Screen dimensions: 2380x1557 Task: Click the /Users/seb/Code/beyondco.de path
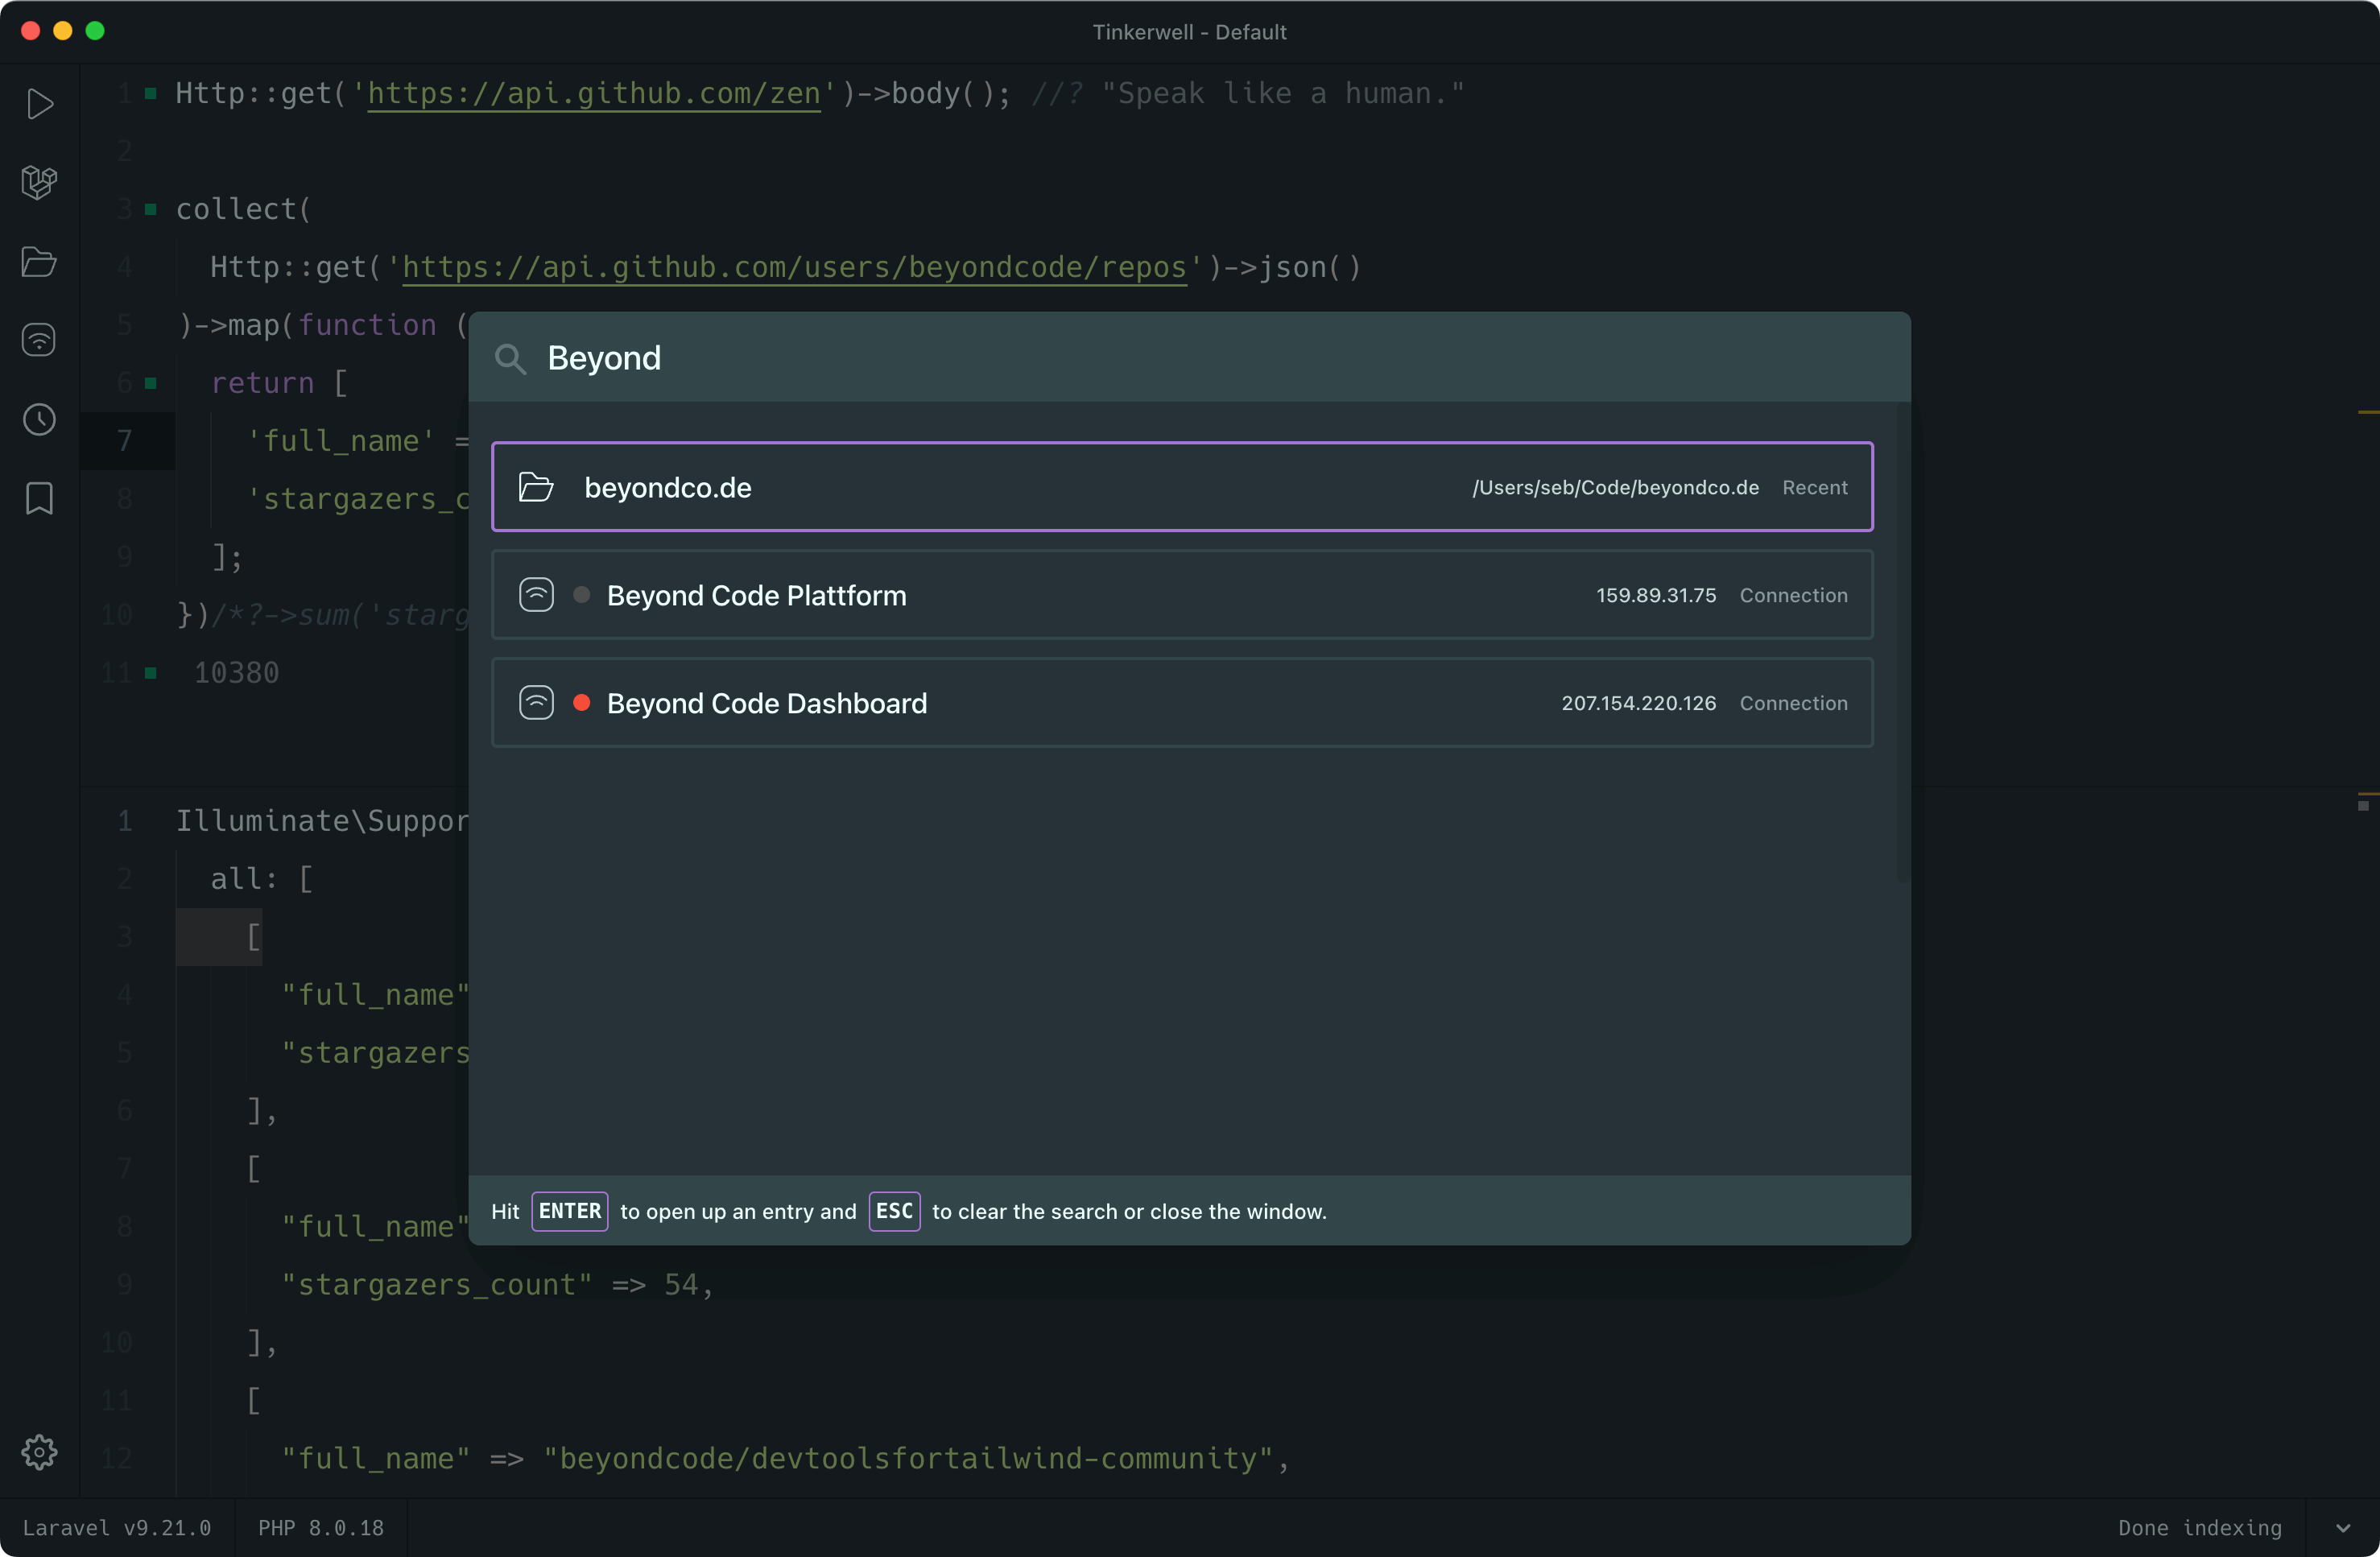point(1615,487)
